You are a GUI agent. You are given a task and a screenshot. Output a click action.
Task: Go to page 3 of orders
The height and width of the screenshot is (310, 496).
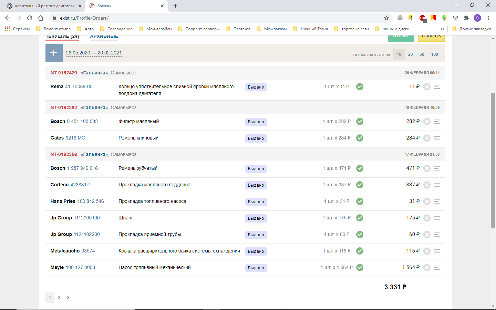68,298
